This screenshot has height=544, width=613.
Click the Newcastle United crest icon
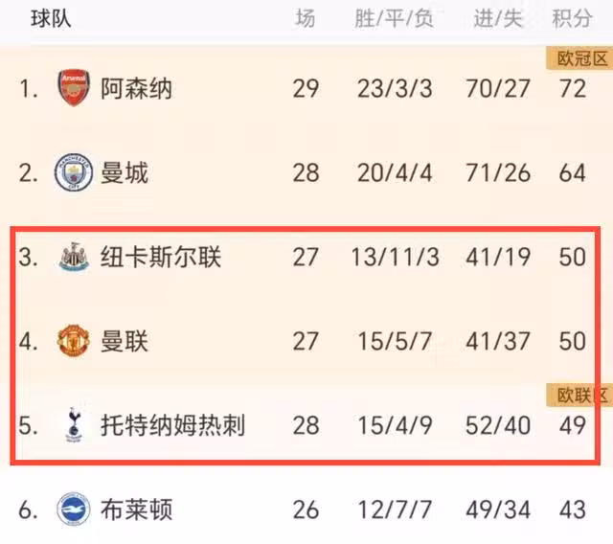(73, 257)
